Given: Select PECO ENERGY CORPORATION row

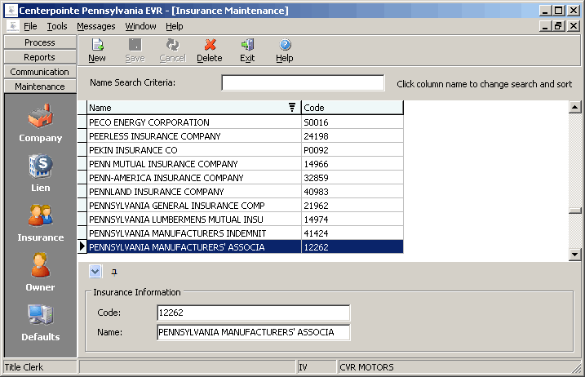Looking at the screenshot, I should coord(240,122).
